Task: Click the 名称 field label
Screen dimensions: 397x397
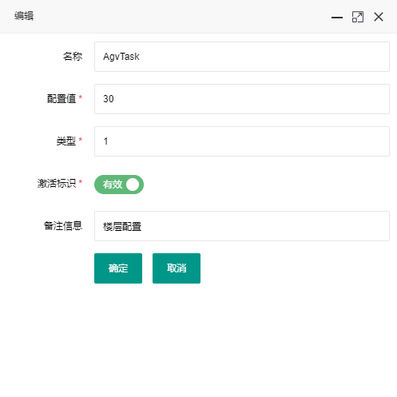Action: tap(73, 57)
